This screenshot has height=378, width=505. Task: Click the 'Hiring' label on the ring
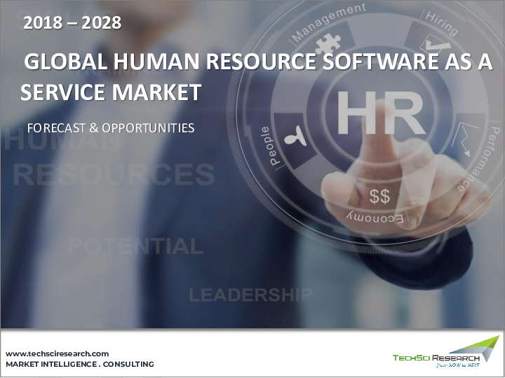tap(442, 24)
